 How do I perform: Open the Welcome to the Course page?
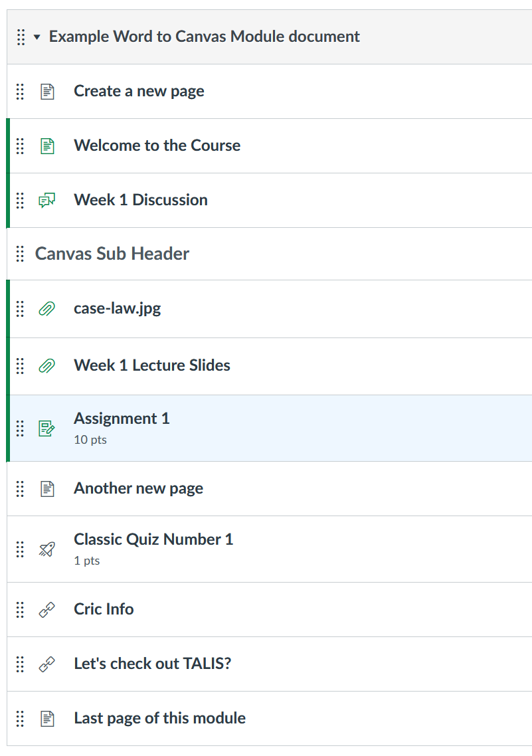pos(157,145)
